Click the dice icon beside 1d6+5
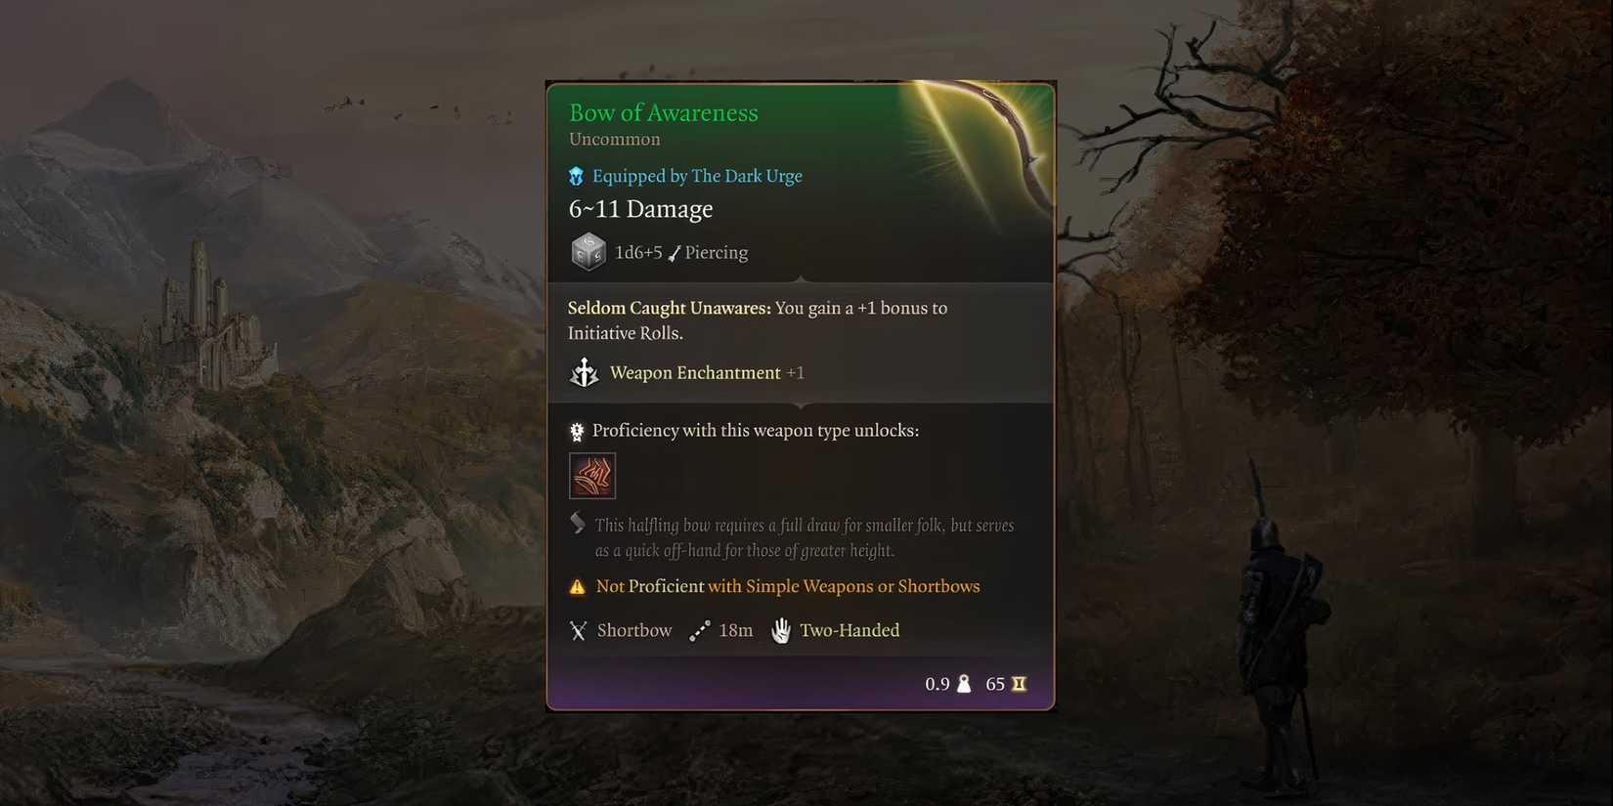1613x806 pixels. (x=589, y=252)
